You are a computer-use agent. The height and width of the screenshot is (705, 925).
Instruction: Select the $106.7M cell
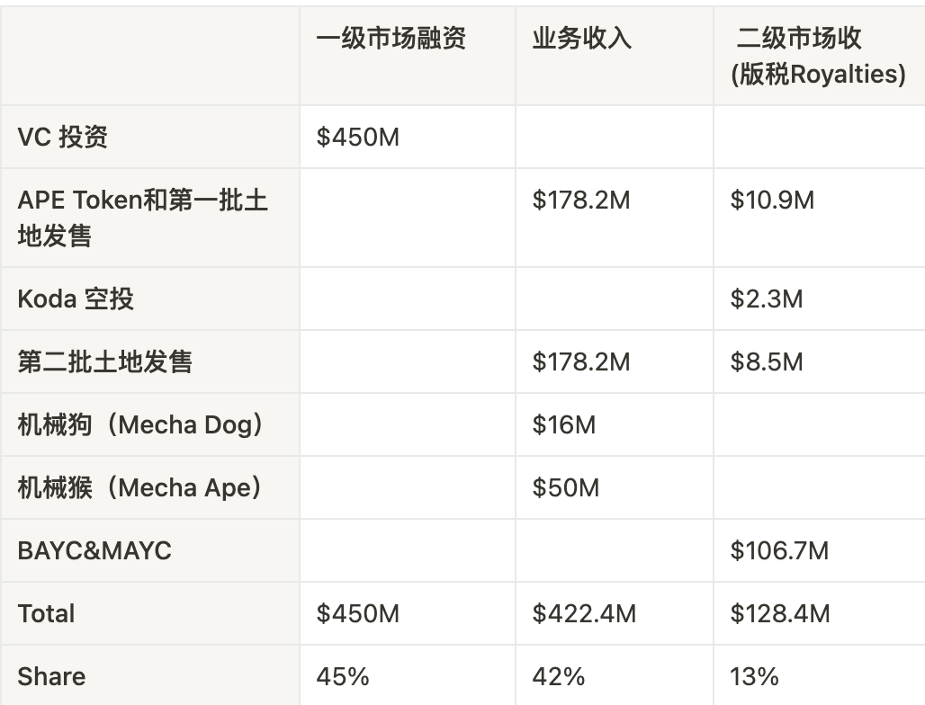(x=779, y=550)
